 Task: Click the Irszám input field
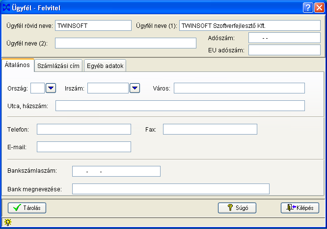[x=108, y=88]
